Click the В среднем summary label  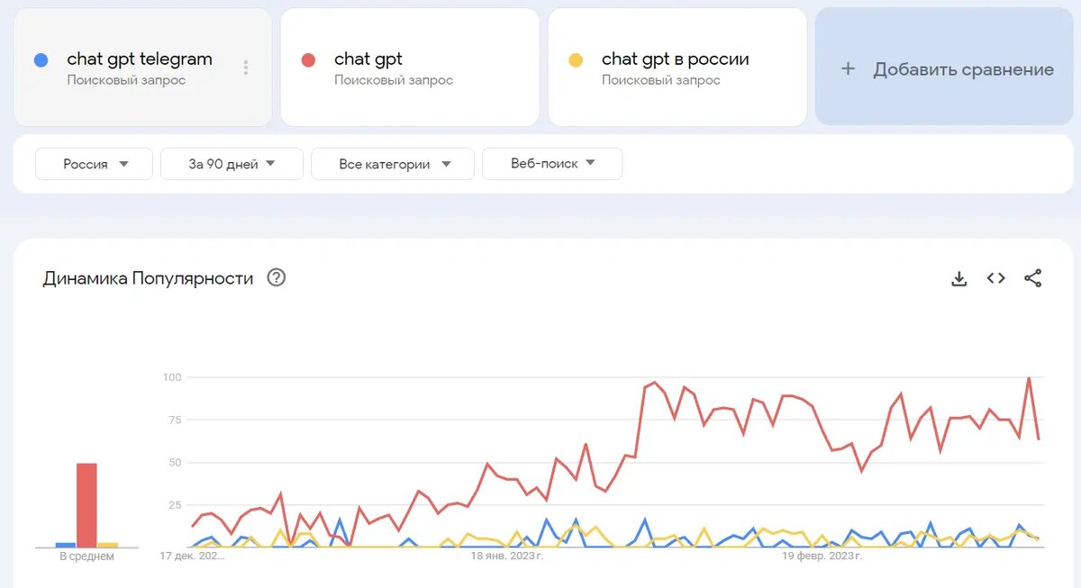point(86,556)
